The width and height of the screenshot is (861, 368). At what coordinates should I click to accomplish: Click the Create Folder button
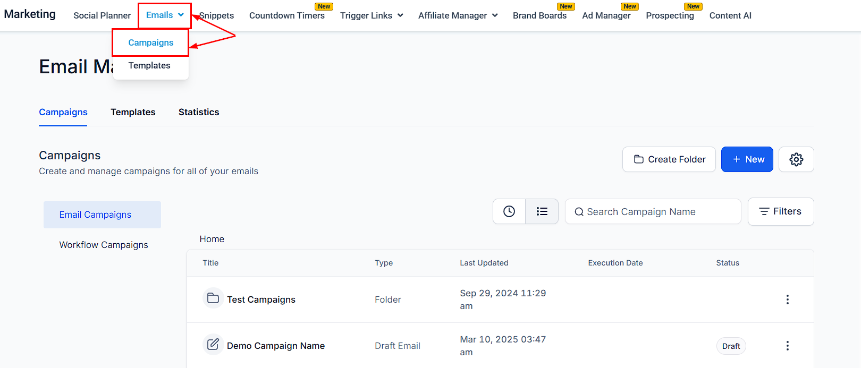pyautogui.click(x=669, y=159)
